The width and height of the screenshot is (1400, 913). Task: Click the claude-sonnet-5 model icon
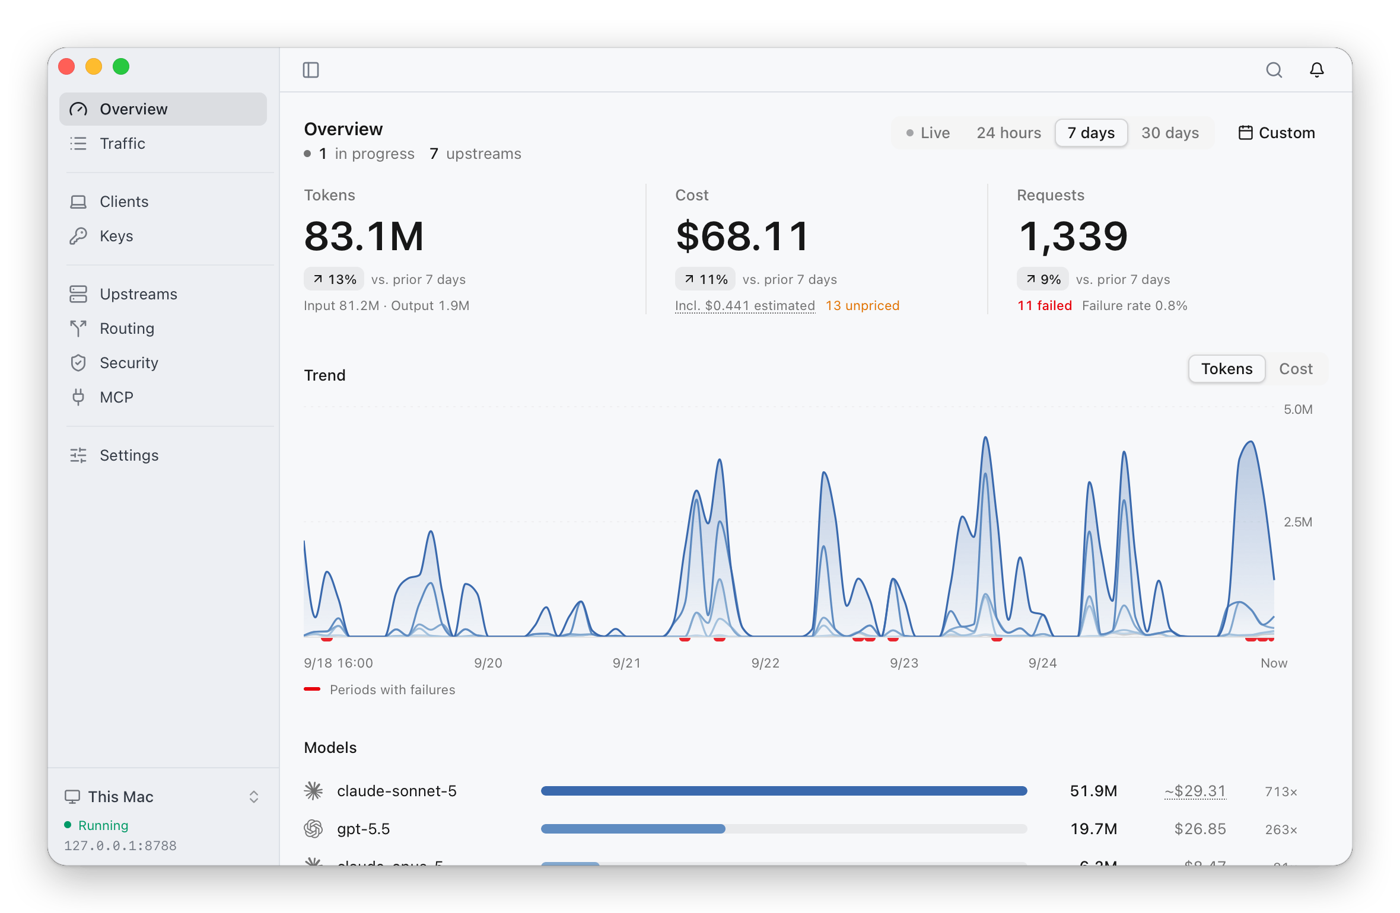[x=313, y=791]
